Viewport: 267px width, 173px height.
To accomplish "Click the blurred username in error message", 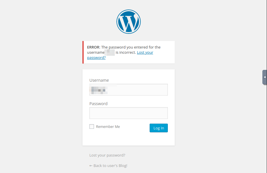I will [x=110, y=52].
